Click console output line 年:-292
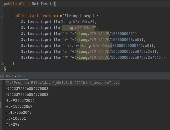 click(x=12, y=124)
